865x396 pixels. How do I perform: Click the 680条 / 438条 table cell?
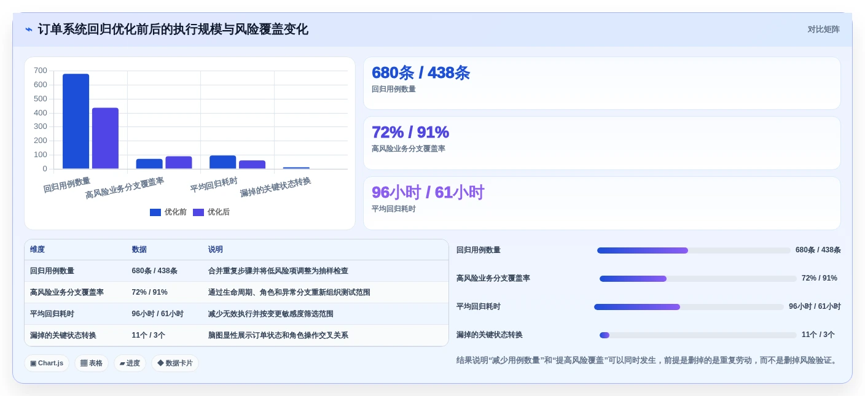155,271
